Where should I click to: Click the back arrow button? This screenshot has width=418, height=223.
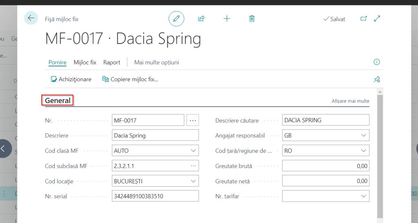[x=31, y=18]
